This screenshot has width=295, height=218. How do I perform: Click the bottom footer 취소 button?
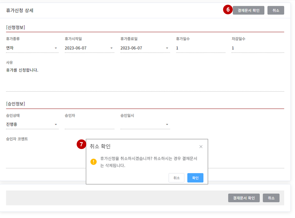(x=271, y=198)
